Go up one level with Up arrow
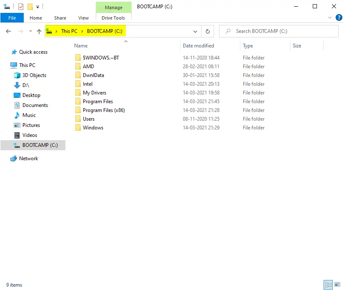Viewport: 344px width, 290px height. click(x=39, y=31)
